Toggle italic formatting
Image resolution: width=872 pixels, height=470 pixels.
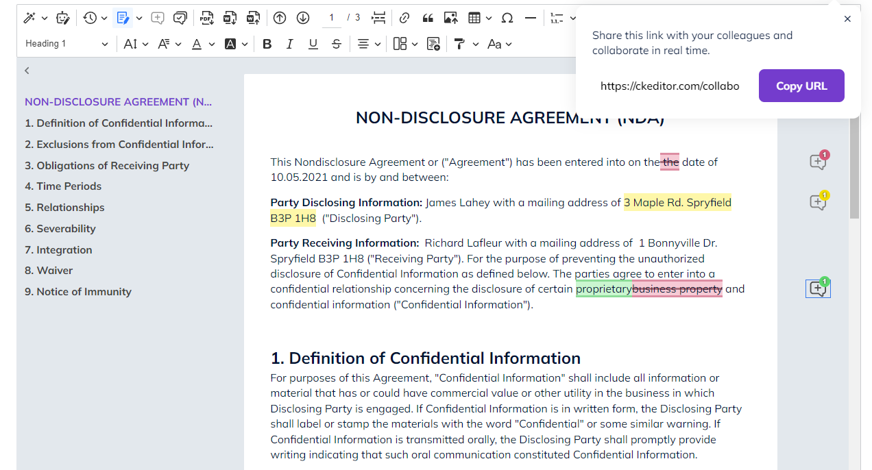click(290, 44)
